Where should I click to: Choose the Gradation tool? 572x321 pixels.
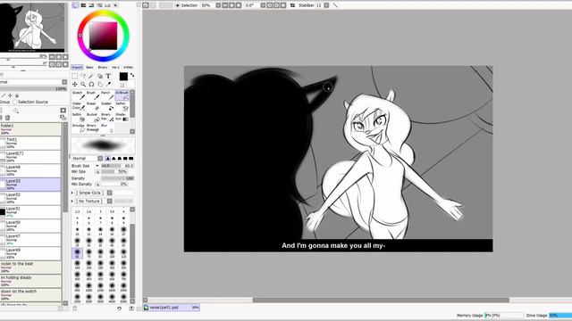click(x=122, y=117)
